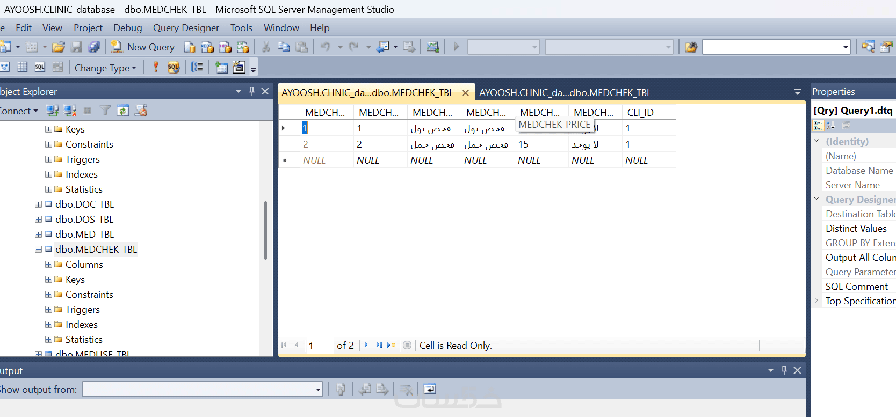
Task: Select the cell containing 15
Action: 541,144
